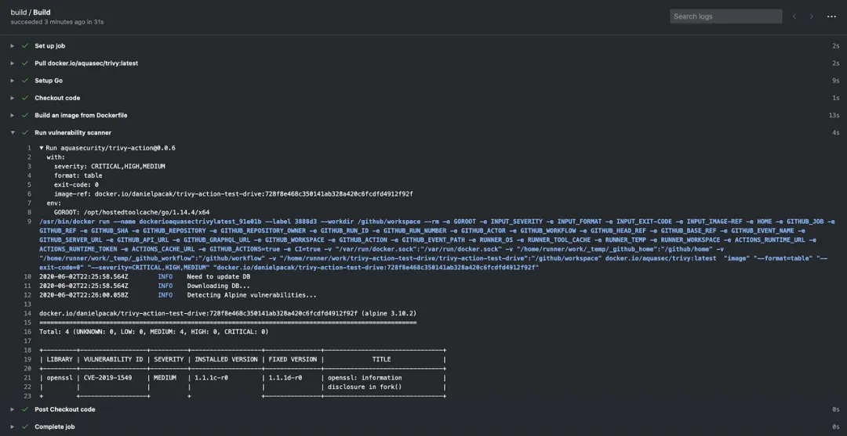This screenshot has width=847, height=436.
Task: Open the three-dot options menu
Action: [x=831, y=16]
